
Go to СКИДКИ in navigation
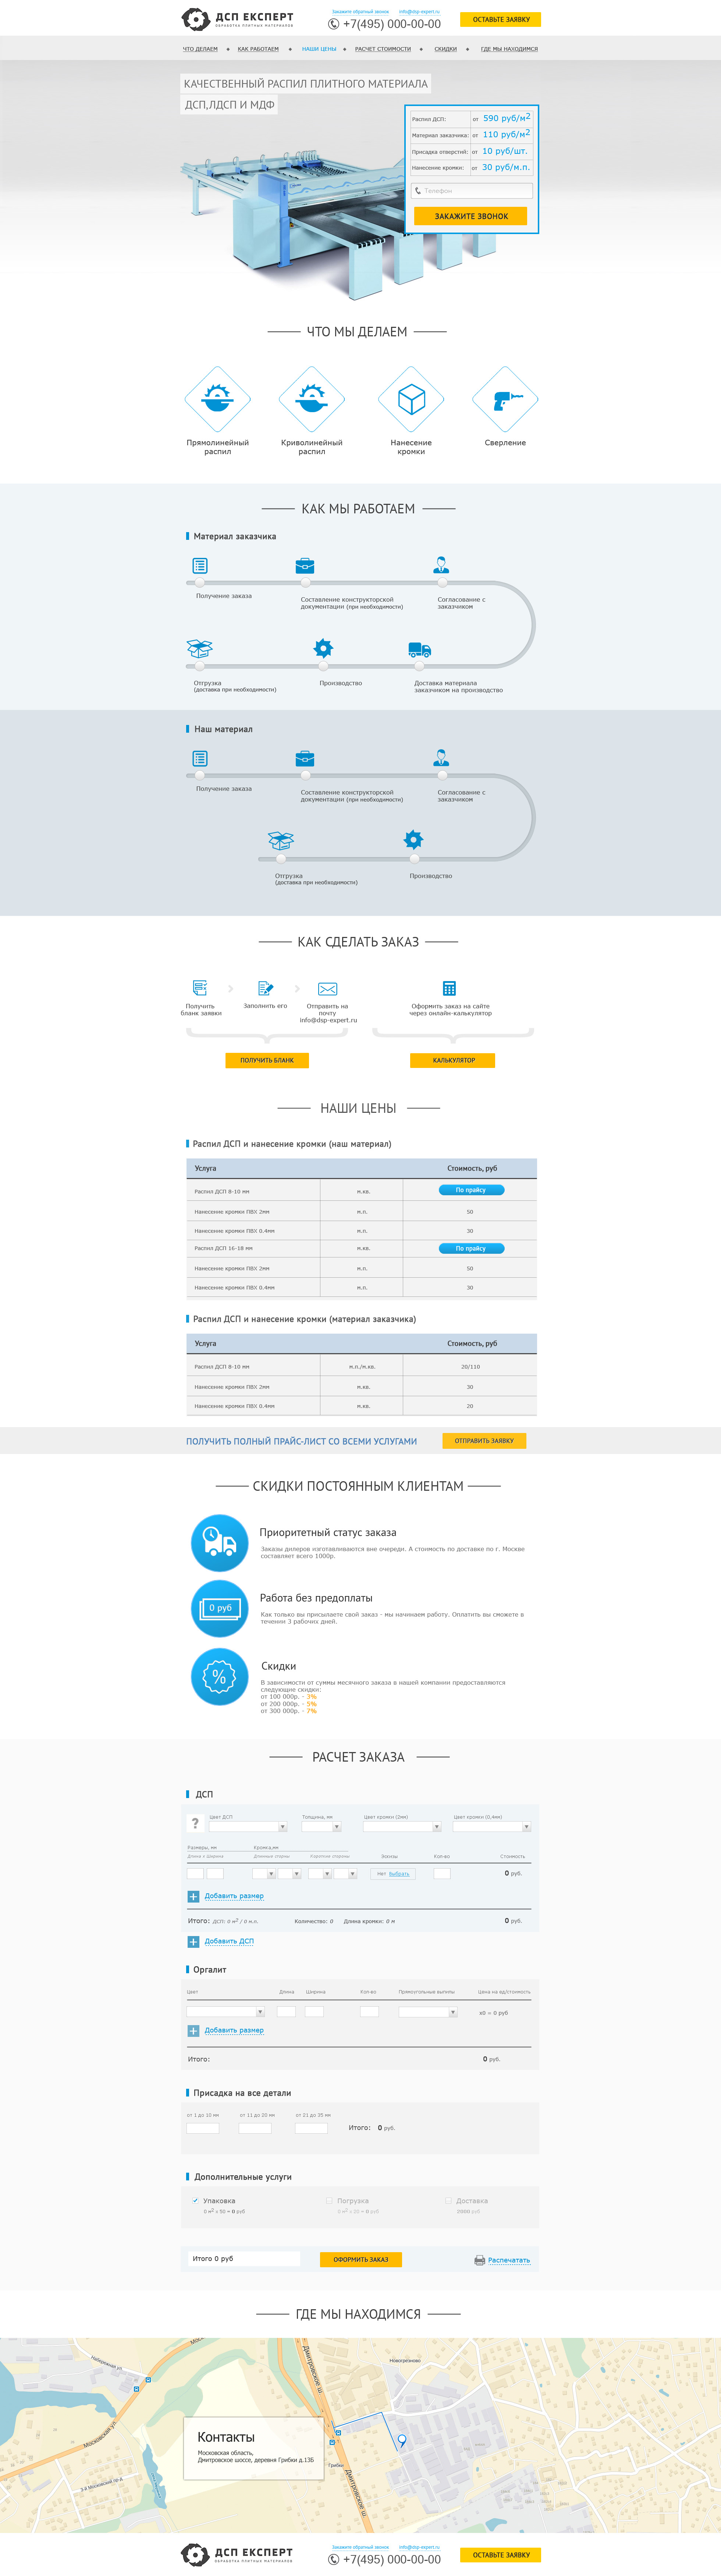(446, 49)
